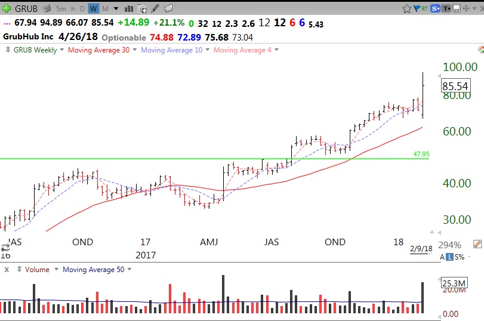The image size is (484, 321).
Task: Click the GRUB ticker symbol field
Action: (26, 8)
